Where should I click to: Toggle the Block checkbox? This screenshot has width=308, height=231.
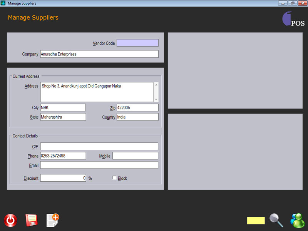tap(114, 178)
